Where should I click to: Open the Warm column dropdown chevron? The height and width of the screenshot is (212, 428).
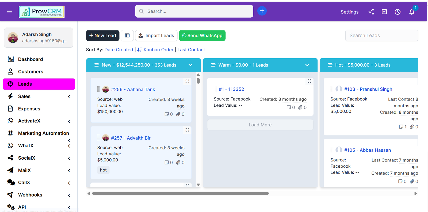307,65
